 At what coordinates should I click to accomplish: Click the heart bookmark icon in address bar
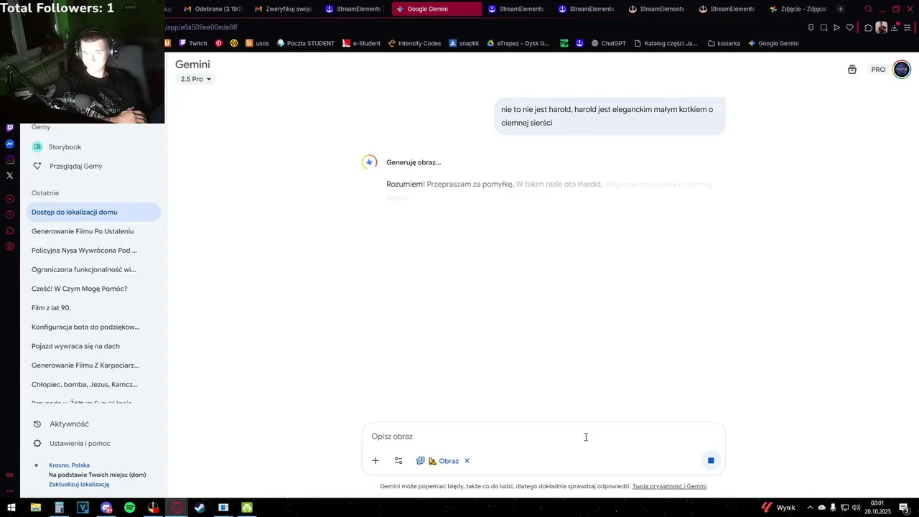click(x=850, y=27)
